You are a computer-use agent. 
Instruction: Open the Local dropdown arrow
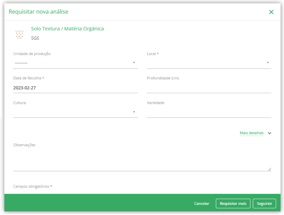(x=268, y=63)
